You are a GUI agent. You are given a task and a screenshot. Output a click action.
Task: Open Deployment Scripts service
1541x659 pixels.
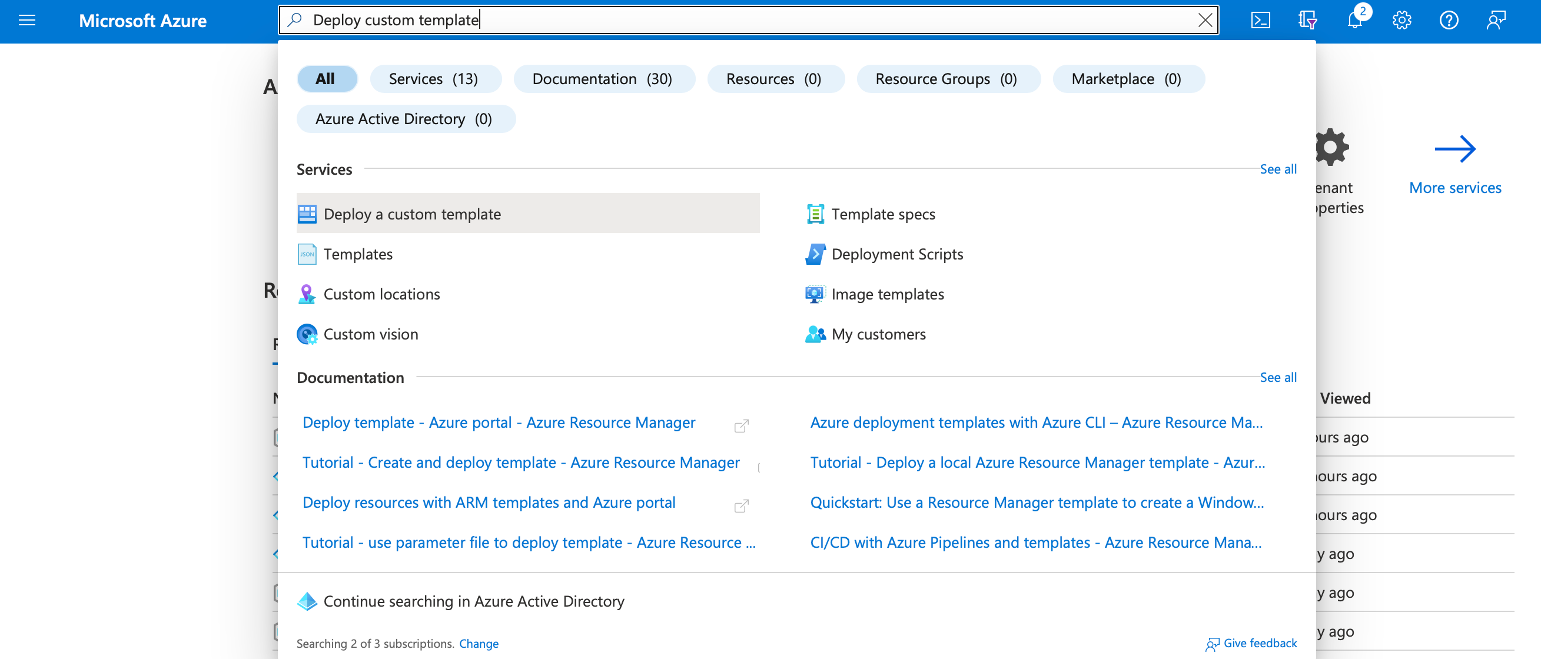(x=896, y=254)
